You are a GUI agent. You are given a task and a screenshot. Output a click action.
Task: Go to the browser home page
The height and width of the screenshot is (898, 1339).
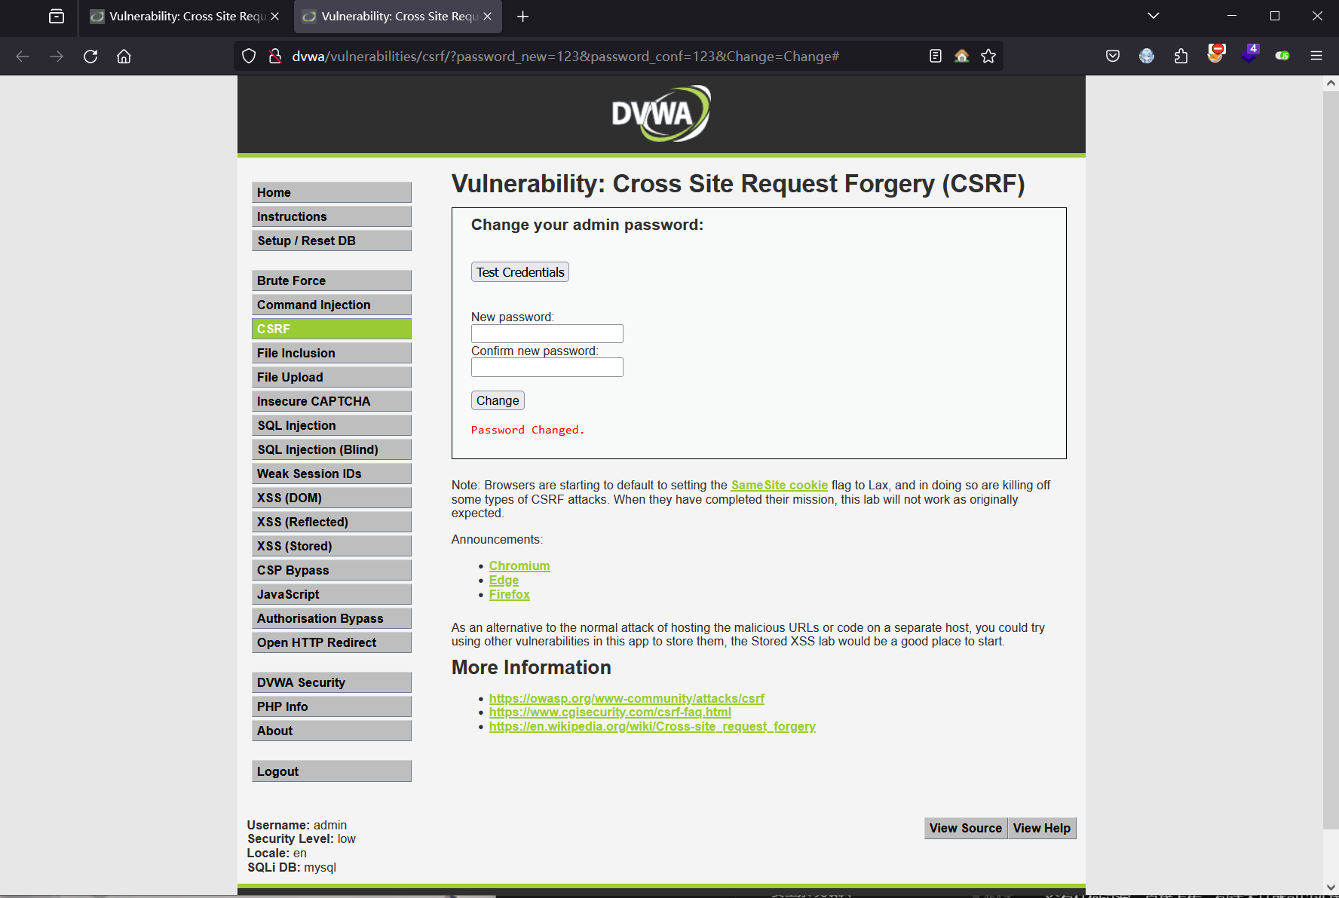tap(124, 57)
